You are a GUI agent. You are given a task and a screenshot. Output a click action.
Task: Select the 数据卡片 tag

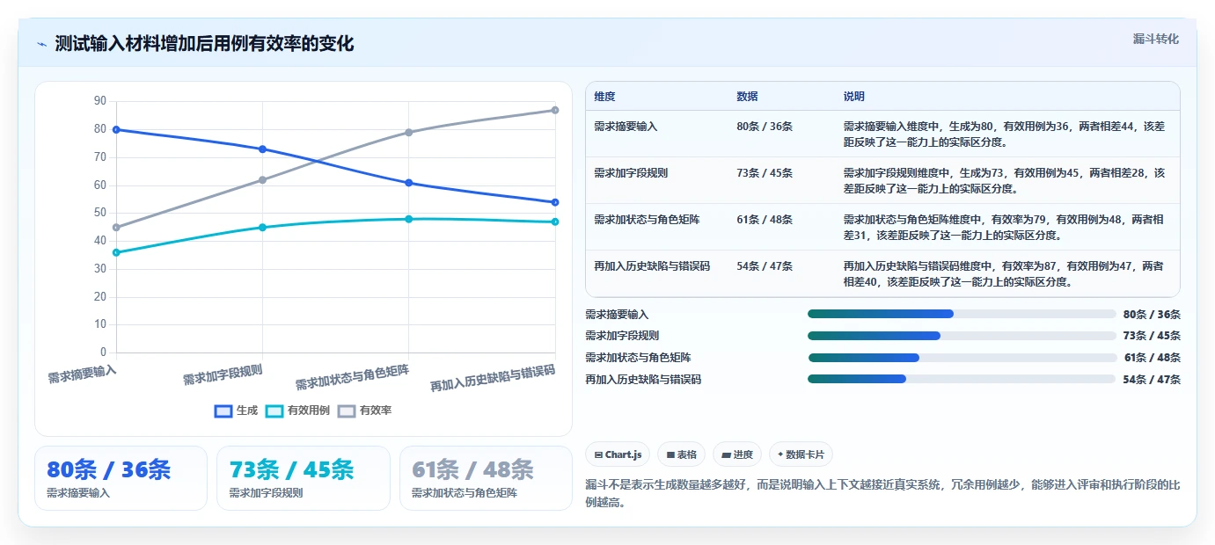[801, 454]
